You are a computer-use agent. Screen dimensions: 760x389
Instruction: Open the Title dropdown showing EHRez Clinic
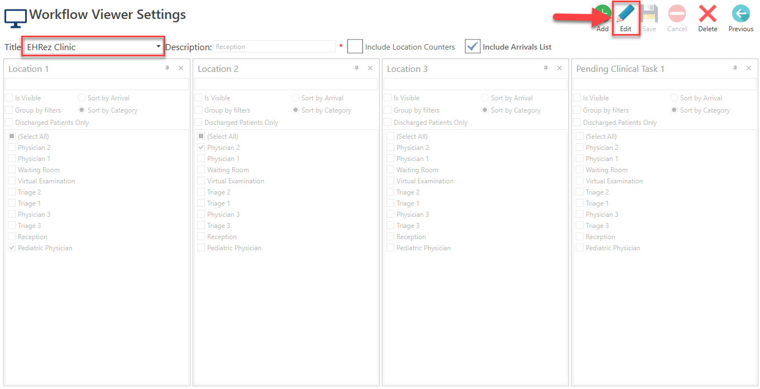pos(93,47)
